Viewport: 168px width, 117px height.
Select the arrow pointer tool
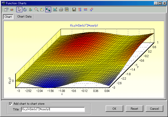coord(19,10)
